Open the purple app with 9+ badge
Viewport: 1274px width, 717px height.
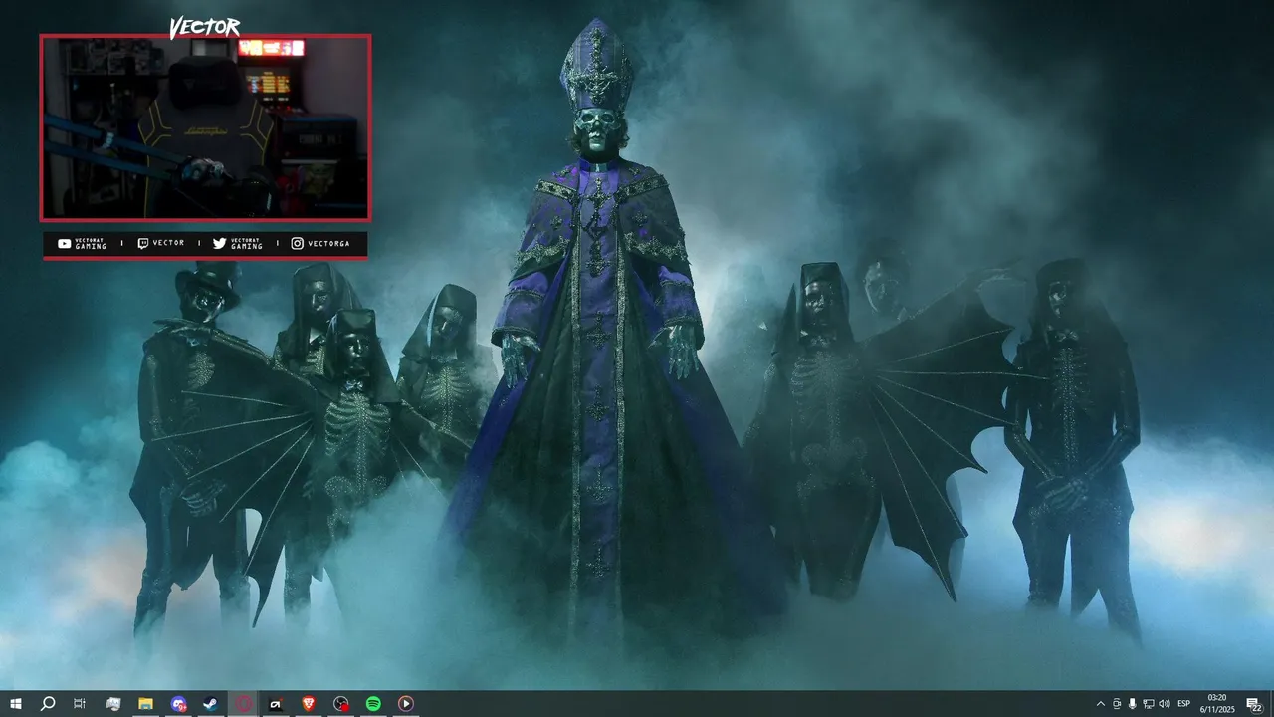(178, 704)
